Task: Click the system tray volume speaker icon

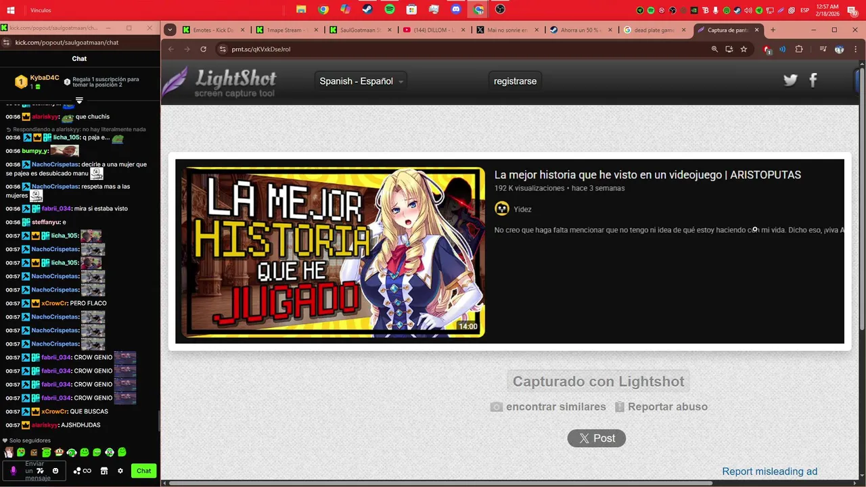Action: tap(748, 10)
